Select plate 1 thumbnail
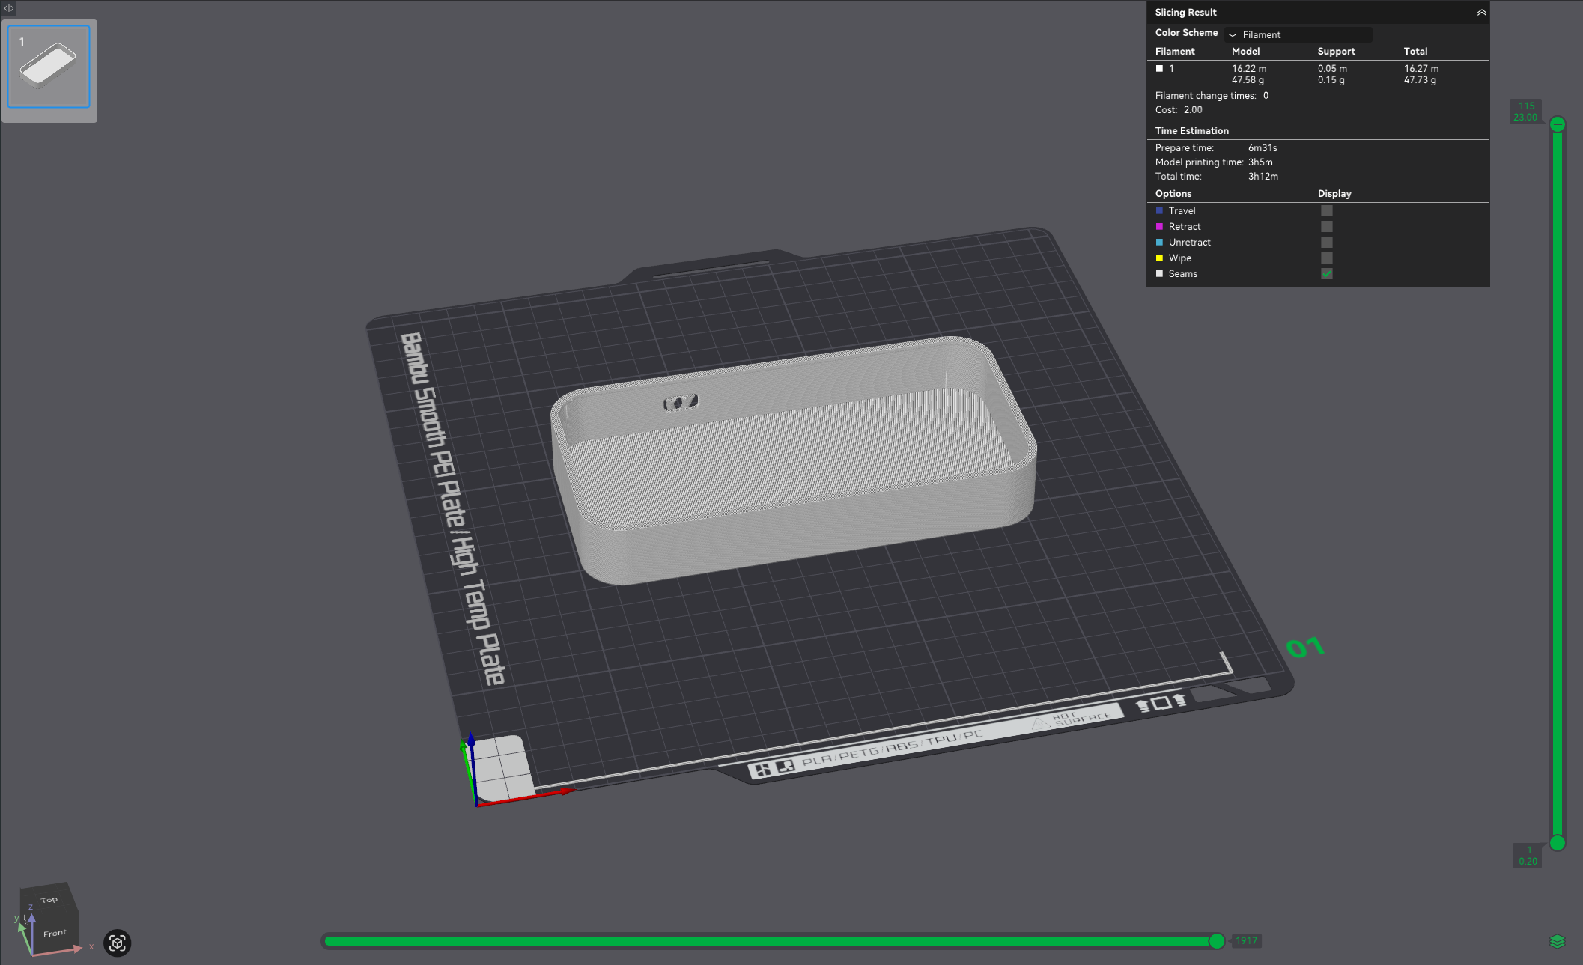 (x=49, y=67)
